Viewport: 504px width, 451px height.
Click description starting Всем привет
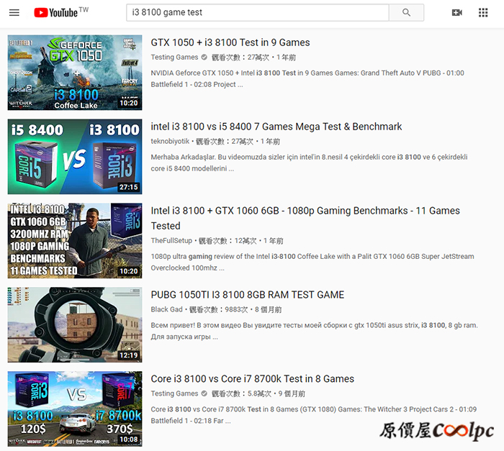coord(315,331)
